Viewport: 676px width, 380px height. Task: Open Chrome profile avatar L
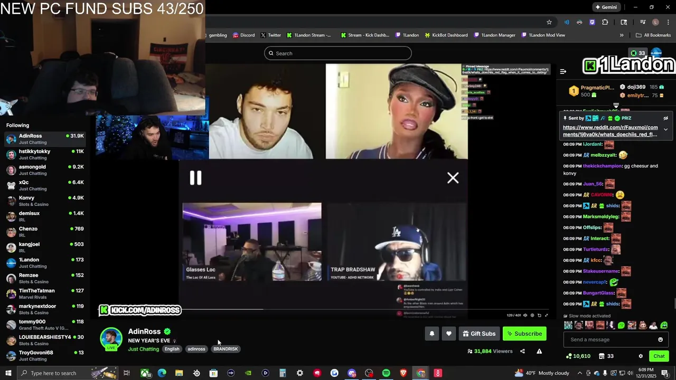click(x=655, y=22)
